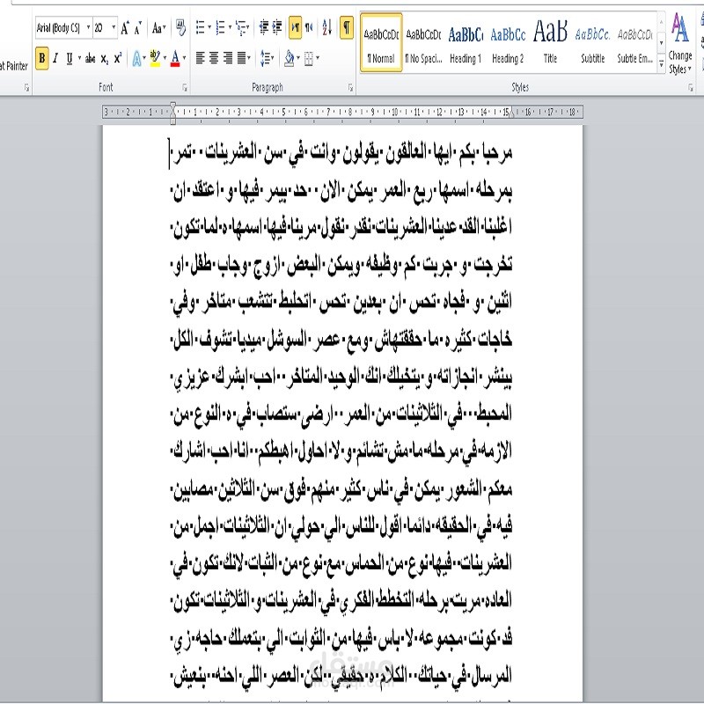Image resolution: width=704 pixels, height=704 pixels.
Task: Open the Styles pane launcher
Action: click(691, 88)
